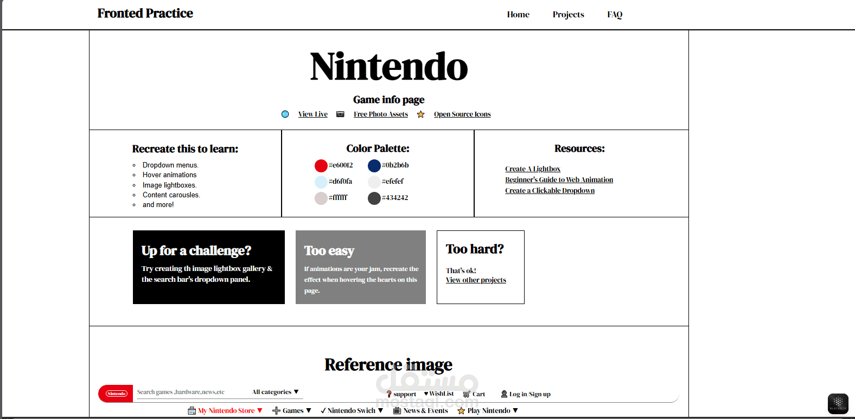The height and width of the screenshot is (419, 855).
Task: Click the camera icon beside Free Photo Assets
Action: click(340, 114)
